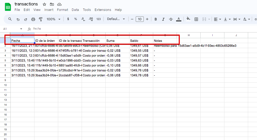Expand text wrapping dropdown arrow

pyautogui.click(x=240, y=19)
